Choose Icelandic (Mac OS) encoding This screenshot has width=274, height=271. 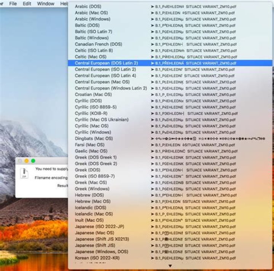170,214
